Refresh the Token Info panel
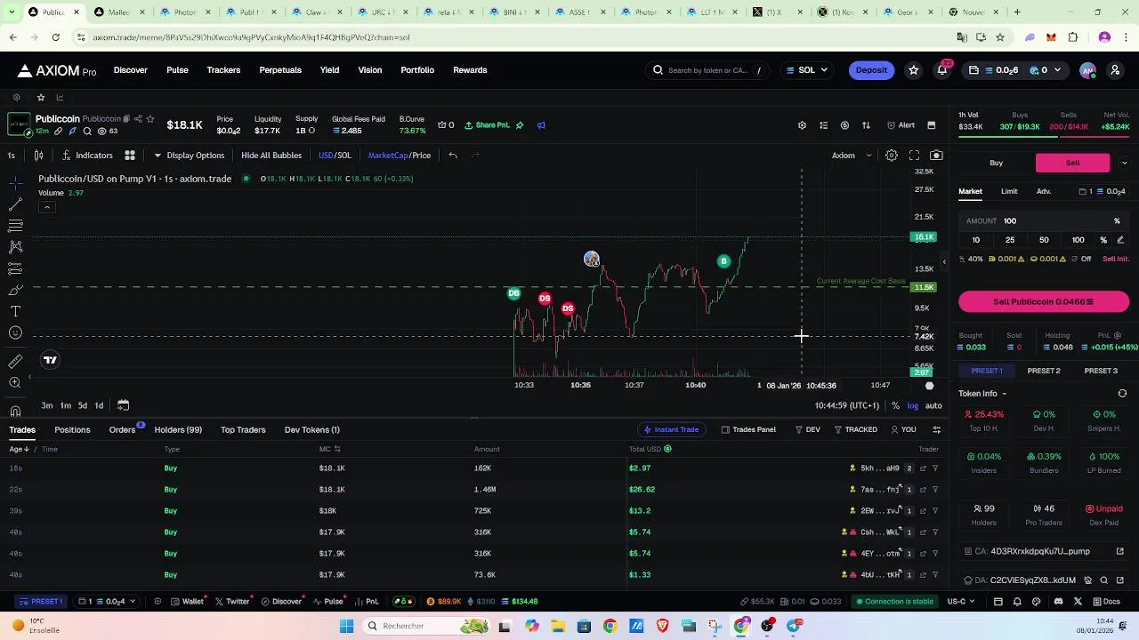The image size is (1139, 640). [x=1122, y=394]
